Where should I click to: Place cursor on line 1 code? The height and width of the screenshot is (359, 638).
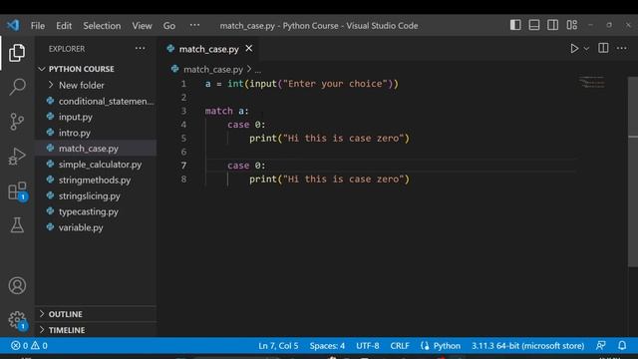tap(301, 84)
